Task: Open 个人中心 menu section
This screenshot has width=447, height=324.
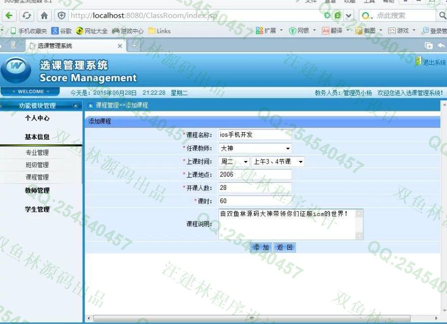Action: coord(37,118)
